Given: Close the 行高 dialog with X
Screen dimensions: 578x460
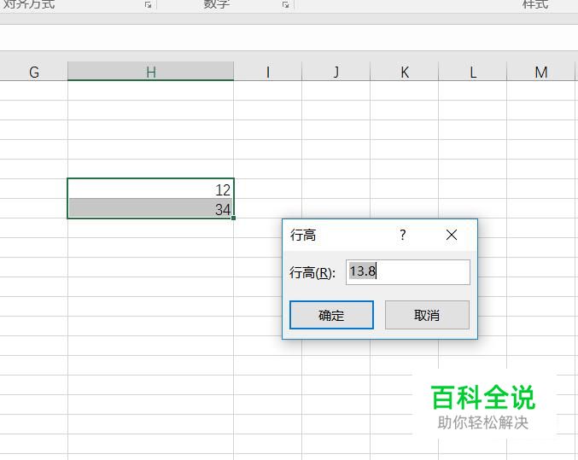Looking at the screenshot, I should click(x=451, y=235).
